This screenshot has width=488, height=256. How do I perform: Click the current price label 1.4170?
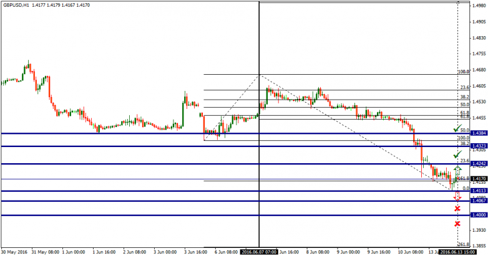[x=479, y=179]
